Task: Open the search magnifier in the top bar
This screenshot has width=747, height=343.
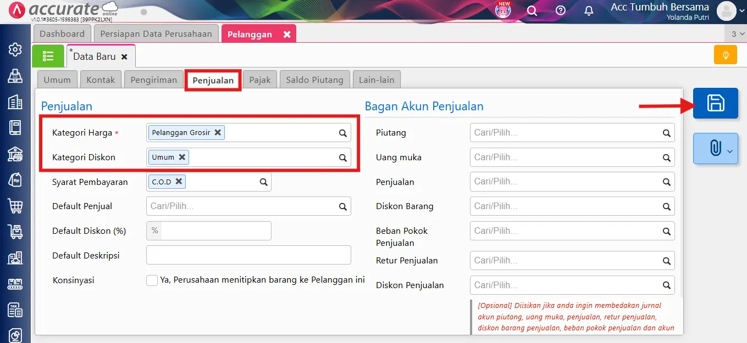Action: (532, 10)
